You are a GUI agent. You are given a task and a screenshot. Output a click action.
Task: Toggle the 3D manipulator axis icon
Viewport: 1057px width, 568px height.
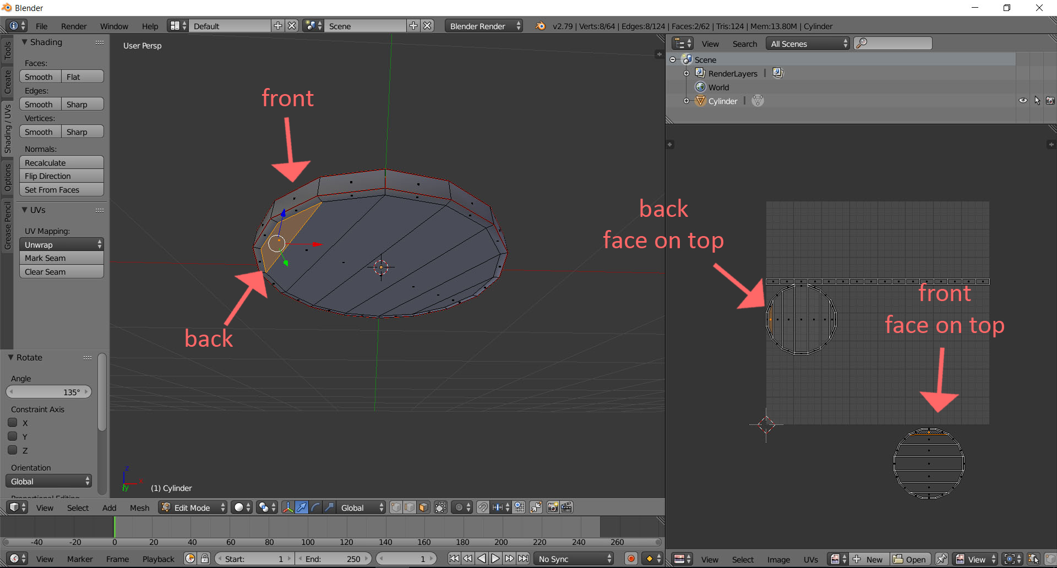tap(288, 507)
